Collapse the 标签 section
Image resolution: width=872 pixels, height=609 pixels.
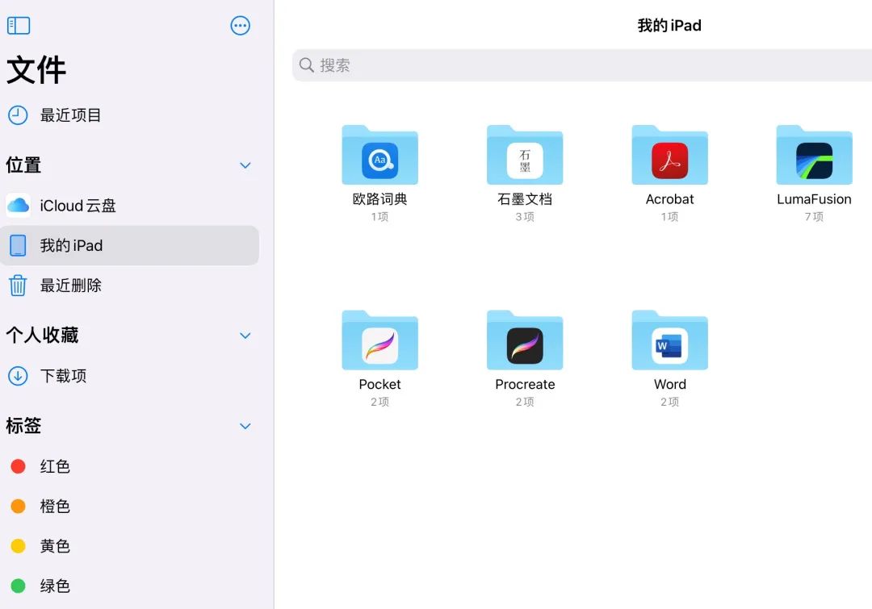tap(245, 426)
